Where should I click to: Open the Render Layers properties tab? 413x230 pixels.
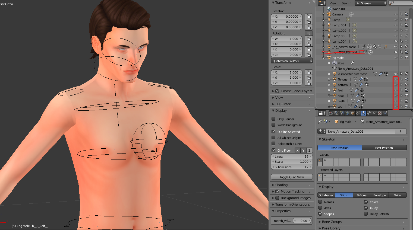pyautogui.click(x=336, y=113)
